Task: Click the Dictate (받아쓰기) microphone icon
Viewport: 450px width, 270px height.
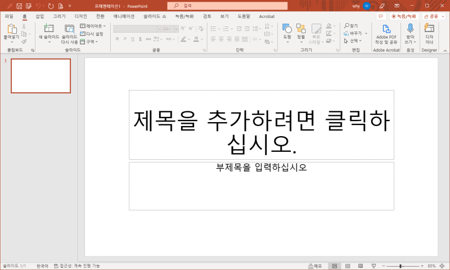Action: click(x=410, y=28)
